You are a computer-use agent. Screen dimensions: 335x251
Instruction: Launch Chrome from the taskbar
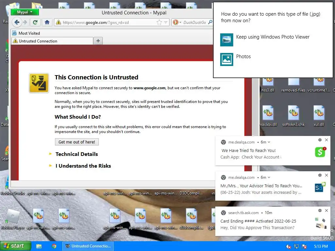[x=54, y=246]
